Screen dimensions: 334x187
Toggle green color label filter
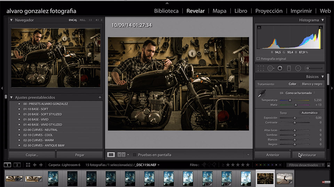264,165
